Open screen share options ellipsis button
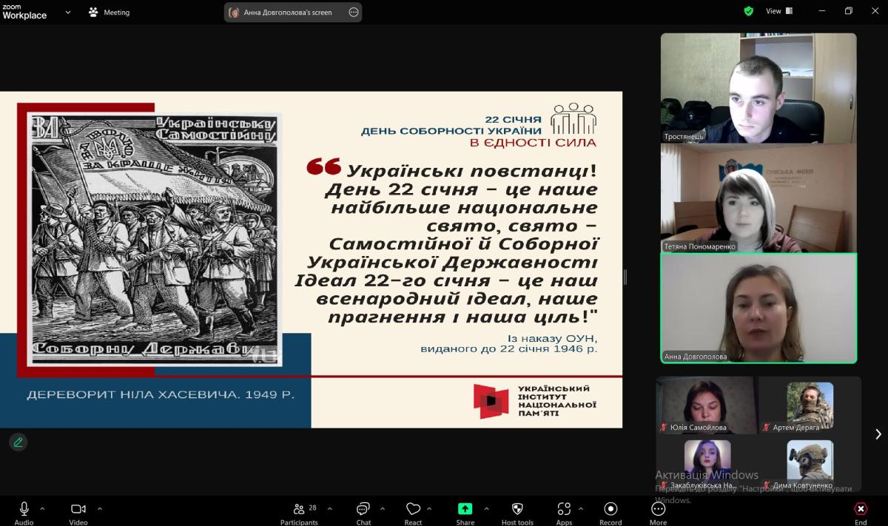This screenshot has width=888, height=526. (x=353, y=12)
